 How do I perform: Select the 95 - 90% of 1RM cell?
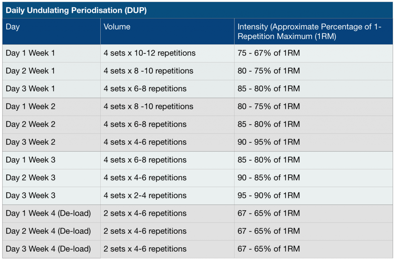coord(269,196)
